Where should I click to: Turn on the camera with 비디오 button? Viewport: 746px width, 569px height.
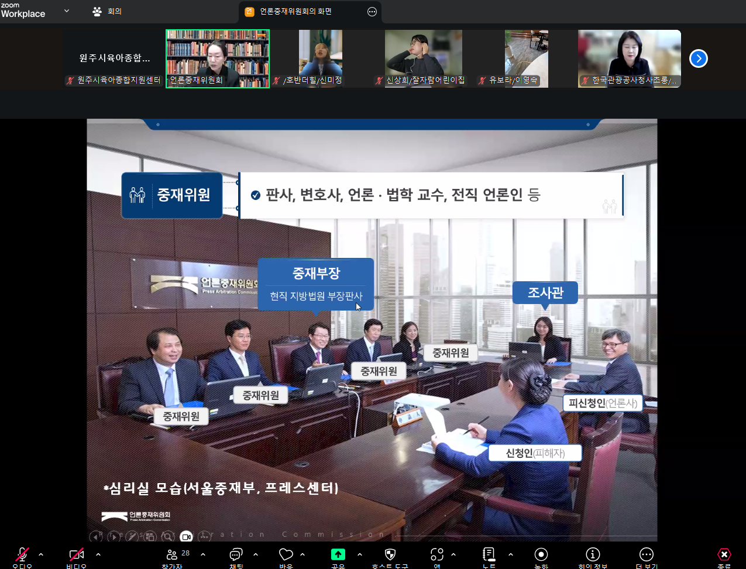(x=76, y=556)
